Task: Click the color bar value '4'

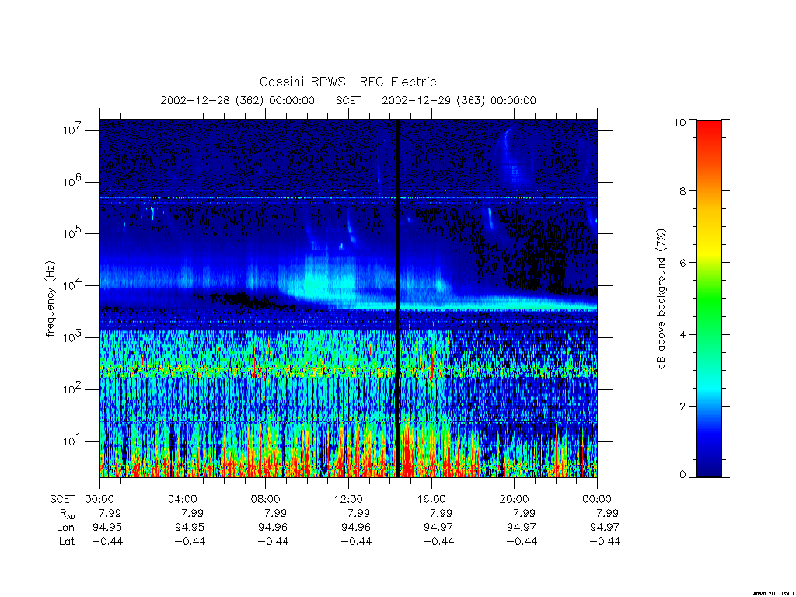Action: 683,334
